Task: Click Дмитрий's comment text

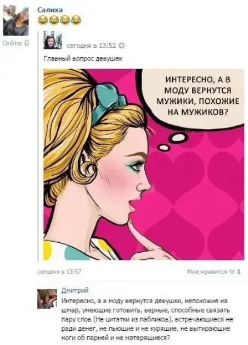Action: pyautogui.click(x=146, y=319)
